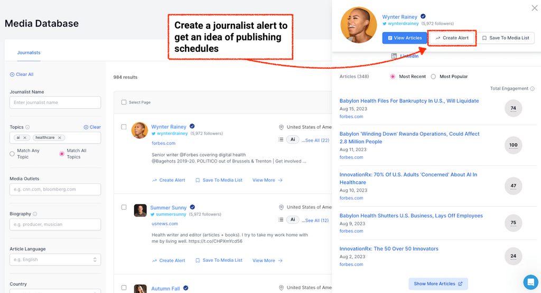Close the Wynter Rainey side panel
Screen dimensions: 541x293
(x=534, y=8)
